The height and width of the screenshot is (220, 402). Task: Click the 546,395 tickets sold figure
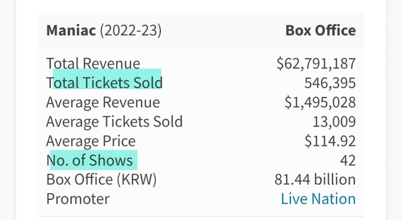[x=330, y=83]
